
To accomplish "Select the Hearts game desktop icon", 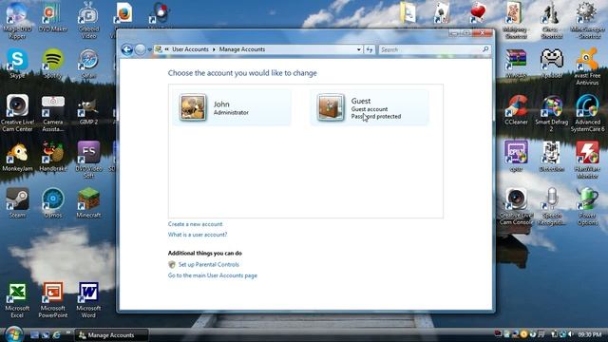I will pyautogui.click(x=478, y=14).
